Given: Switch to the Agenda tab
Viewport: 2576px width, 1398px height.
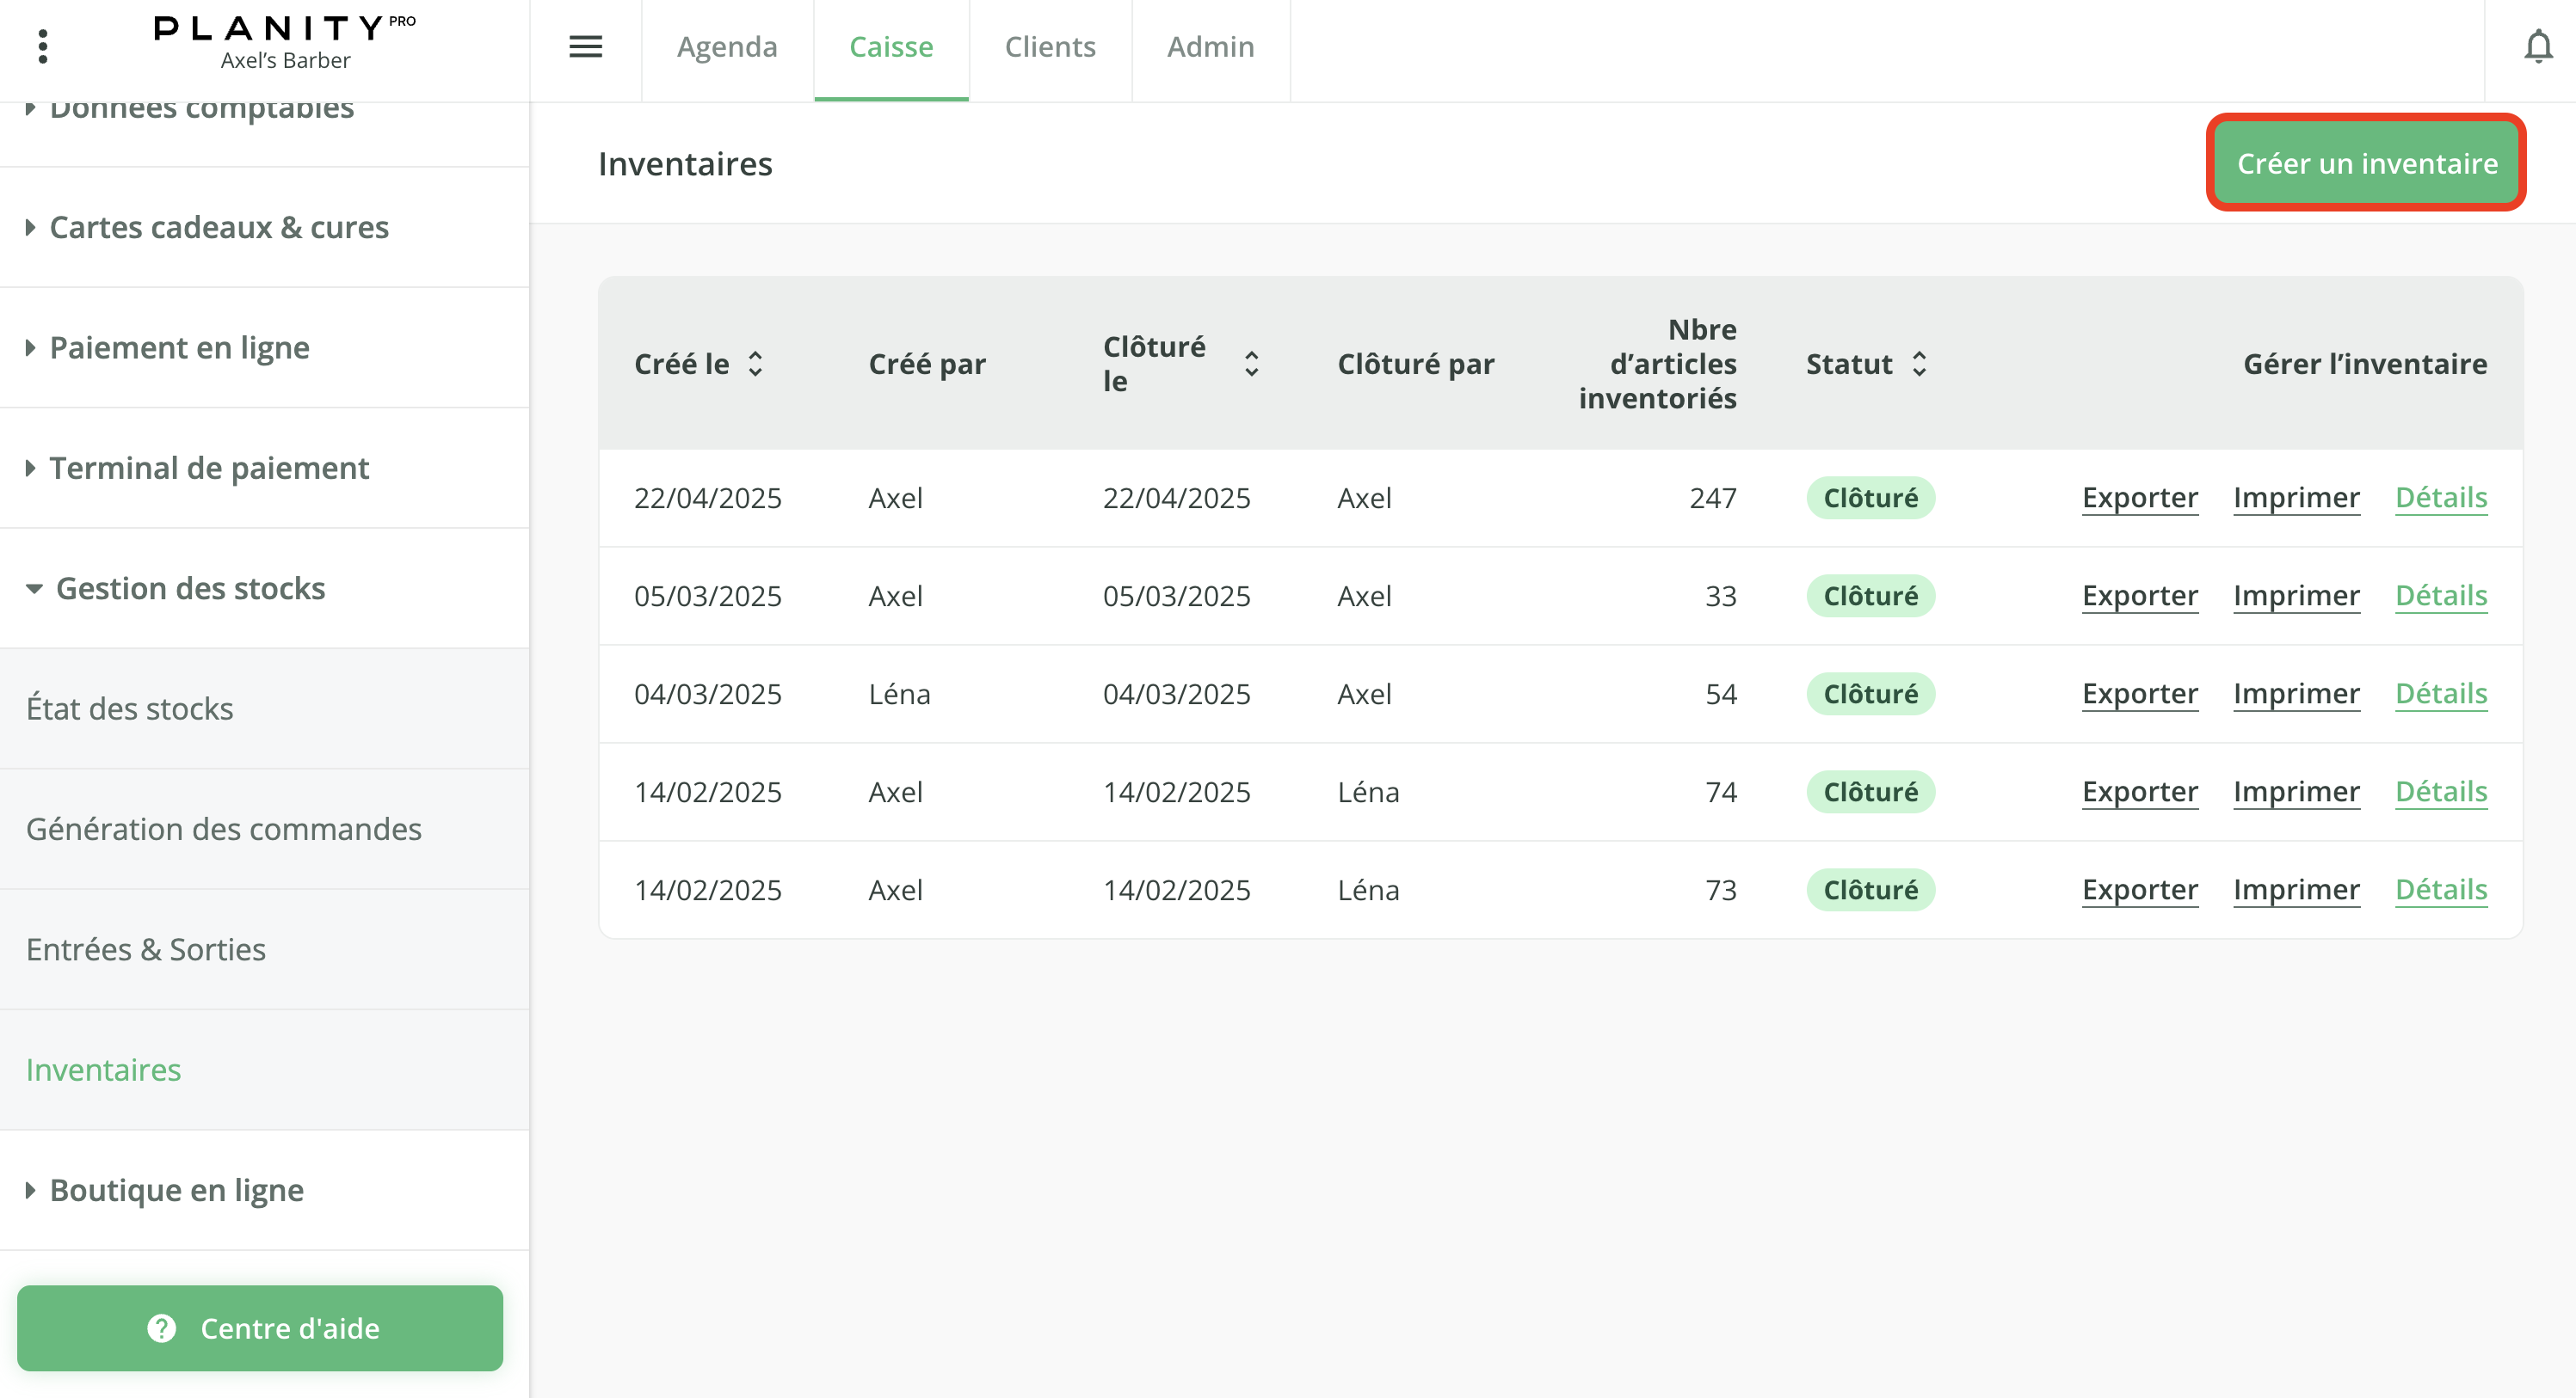Looking at the screenshot, I should coord(727,47).
